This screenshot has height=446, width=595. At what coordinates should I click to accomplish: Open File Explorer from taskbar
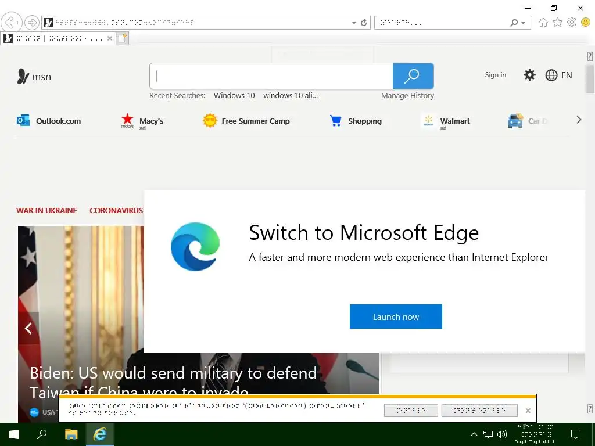pos(71,434)
